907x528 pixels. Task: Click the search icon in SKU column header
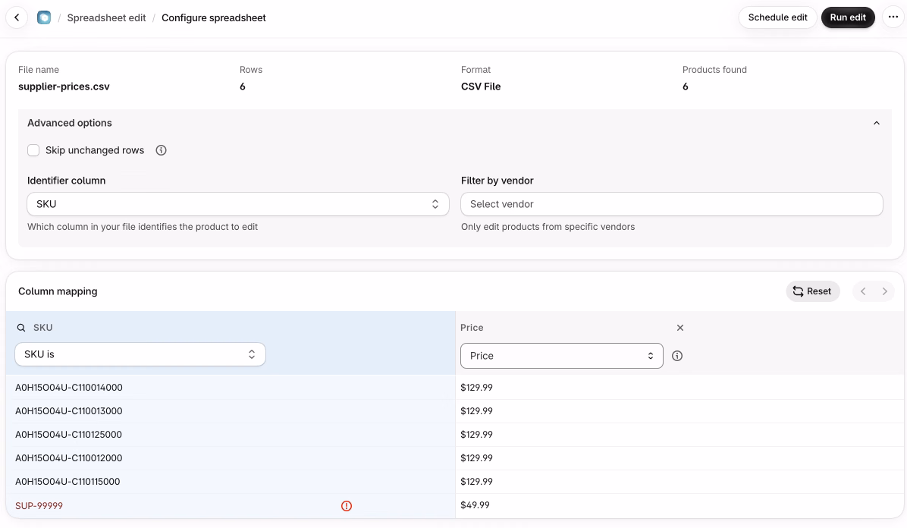point(20,328)
